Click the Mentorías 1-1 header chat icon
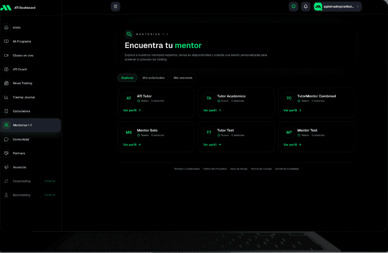 pyautogui.click(x=129, y=34)
